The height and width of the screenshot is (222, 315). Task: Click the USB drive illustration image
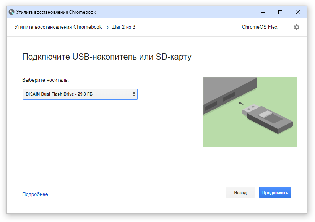[x=250, y=112]
